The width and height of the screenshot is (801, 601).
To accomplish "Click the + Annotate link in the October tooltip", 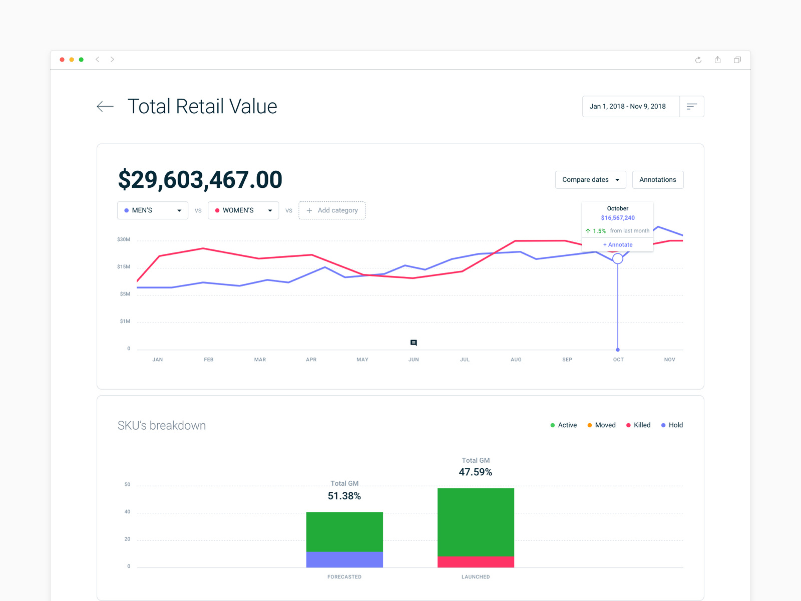I will 617,244.
